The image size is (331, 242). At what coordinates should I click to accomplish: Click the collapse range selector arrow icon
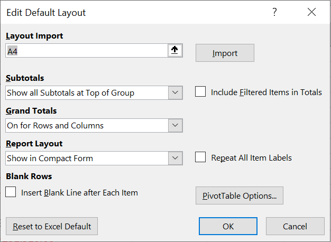(175, 50)
